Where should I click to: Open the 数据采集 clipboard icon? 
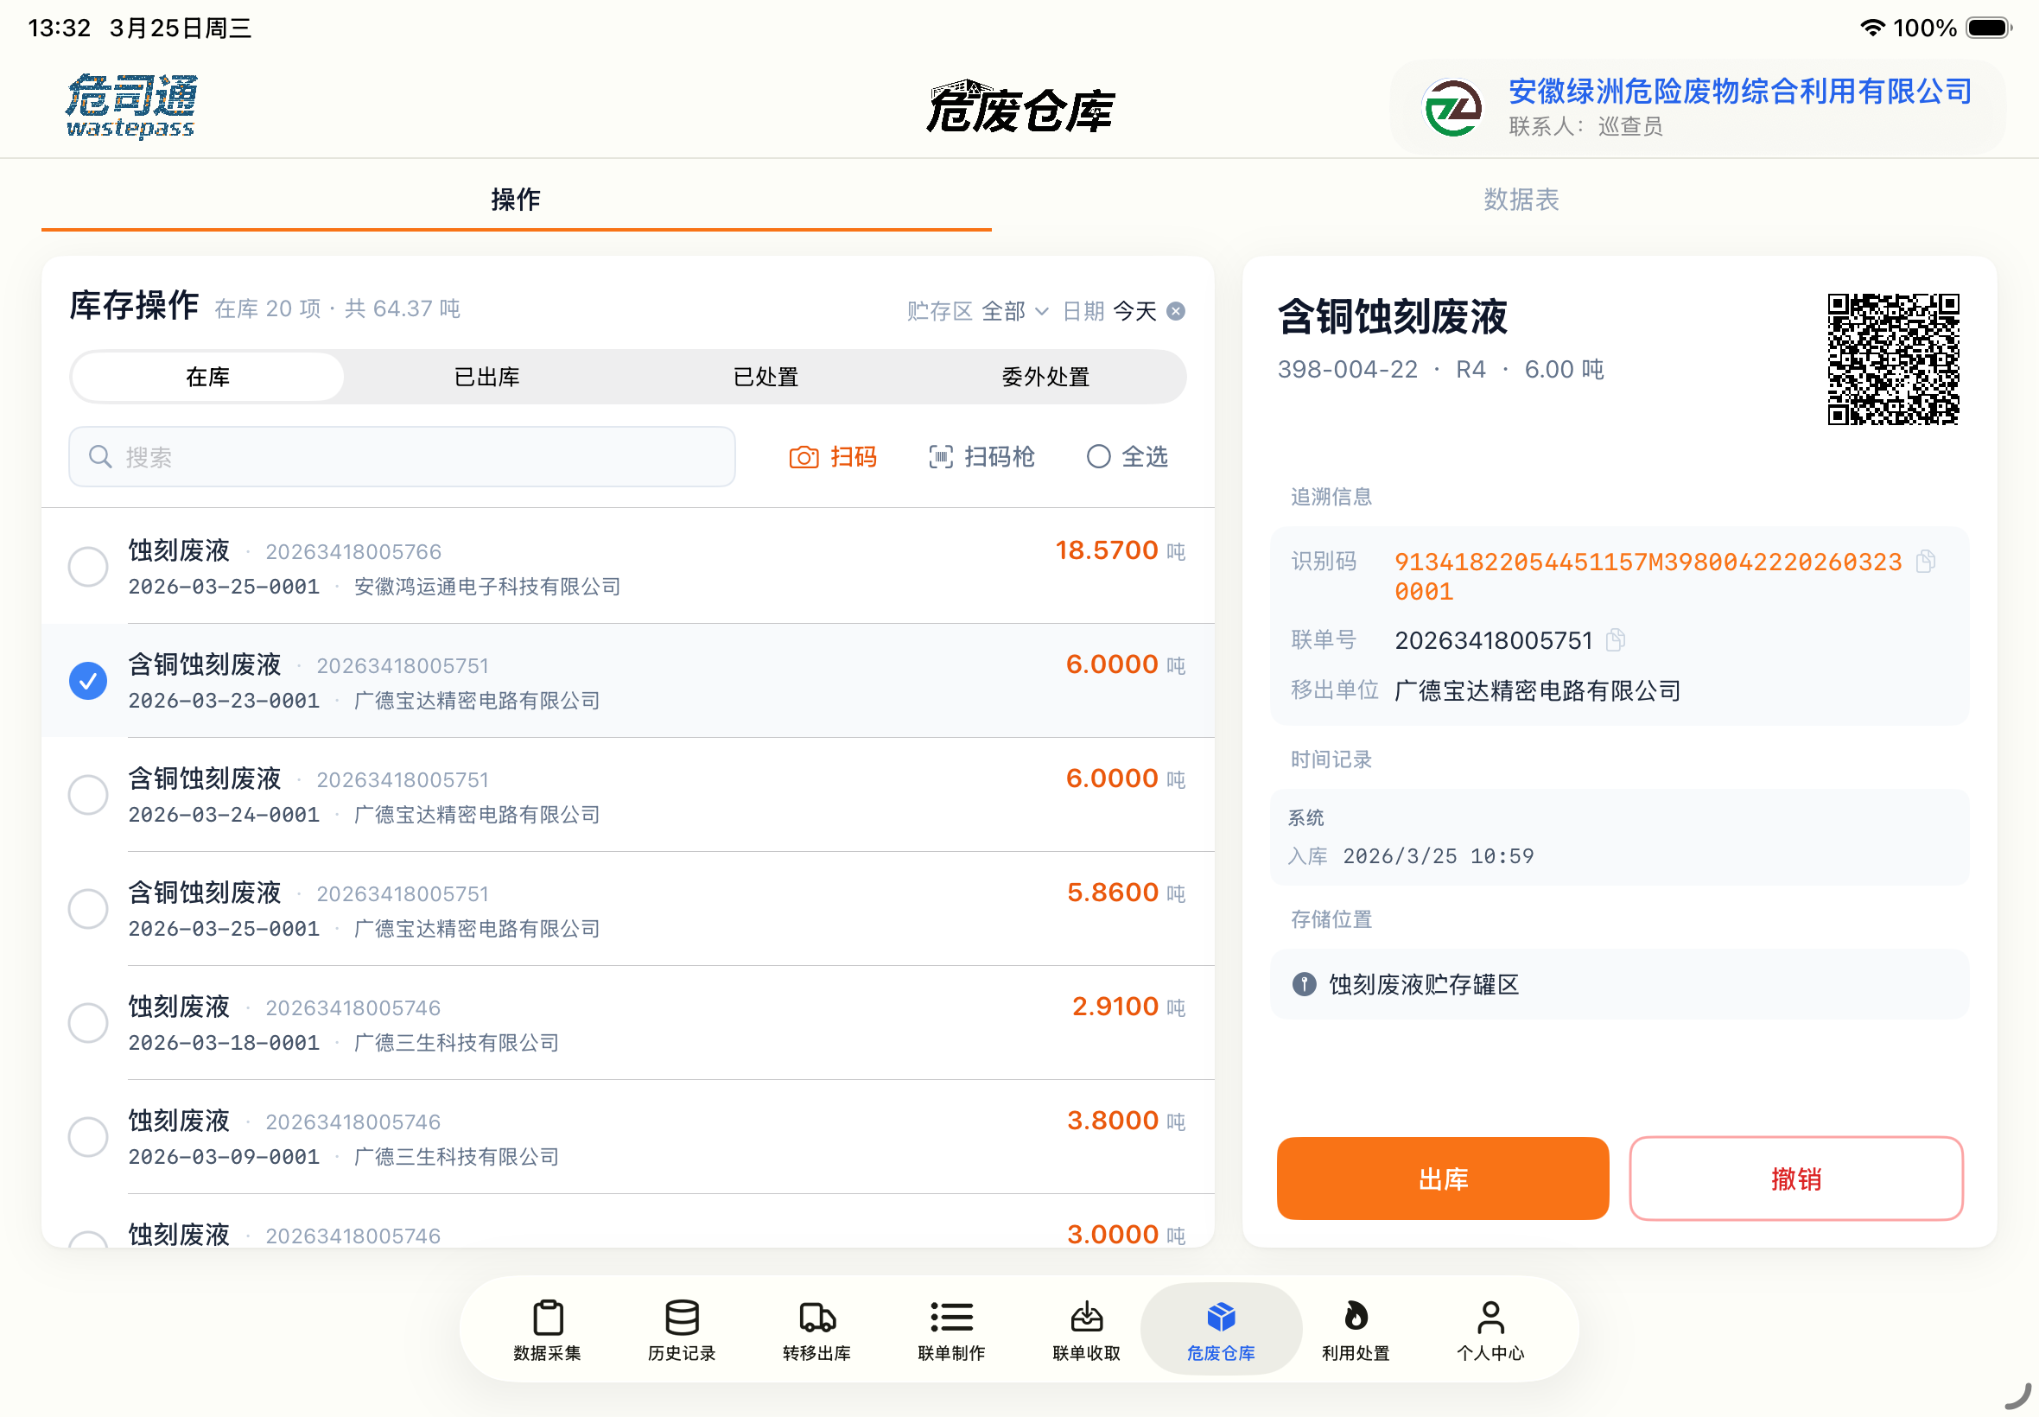pyautogui.click(x=547, y=1329)
